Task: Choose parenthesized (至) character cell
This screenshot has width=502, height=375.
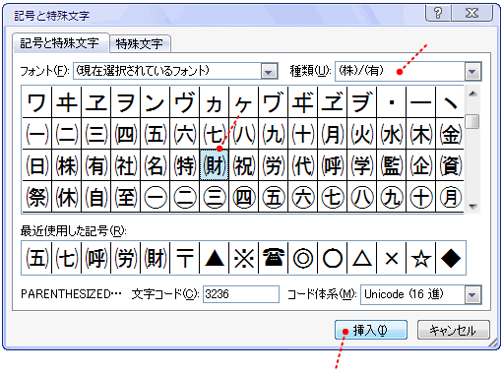Action: click(x=126, y=197)
